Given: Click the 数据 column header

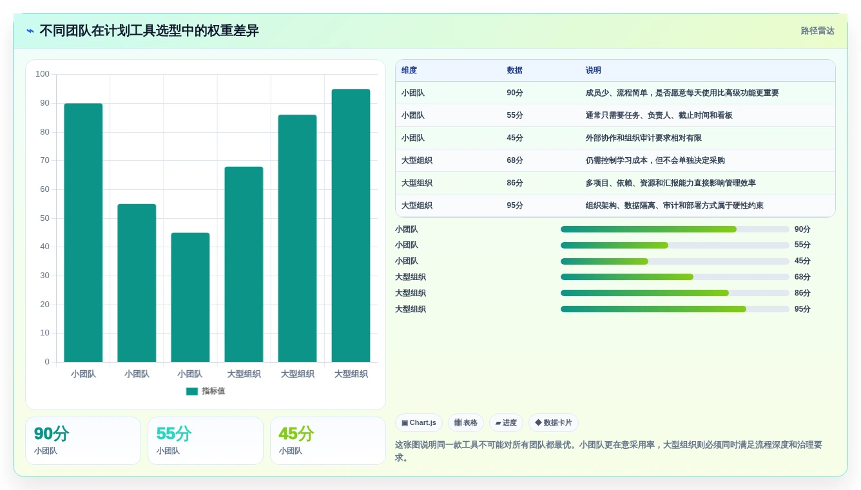Looking at the screenshot, I should pos(515,71).
